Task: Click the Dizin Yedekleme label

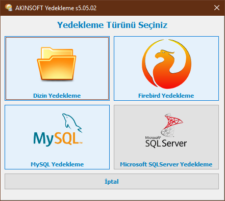Action: pyautogui.click(x=57, y=96)
